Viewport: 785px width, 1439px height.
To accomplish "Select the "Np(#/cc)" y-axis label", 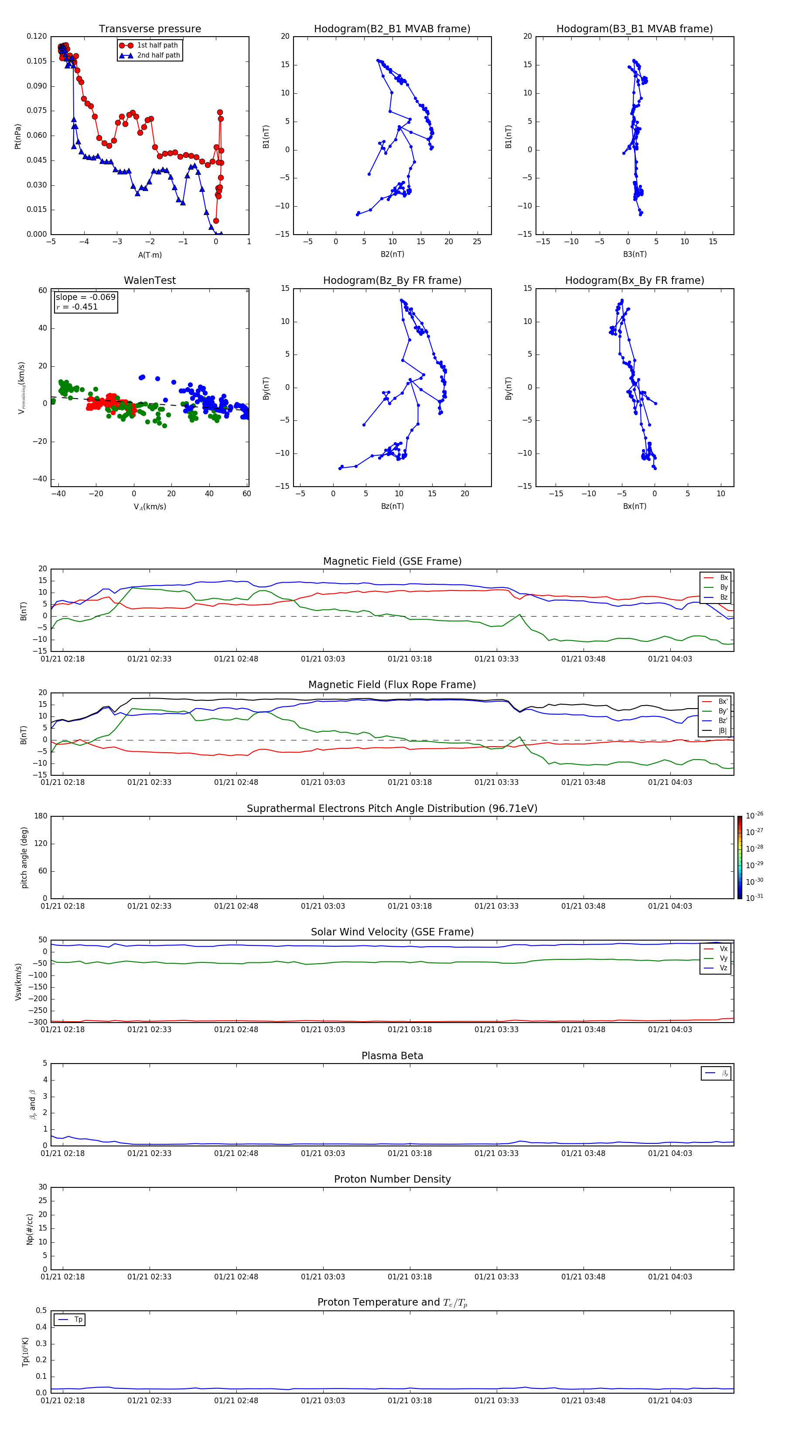I will pyautogui.click(x=30, y=1228).
